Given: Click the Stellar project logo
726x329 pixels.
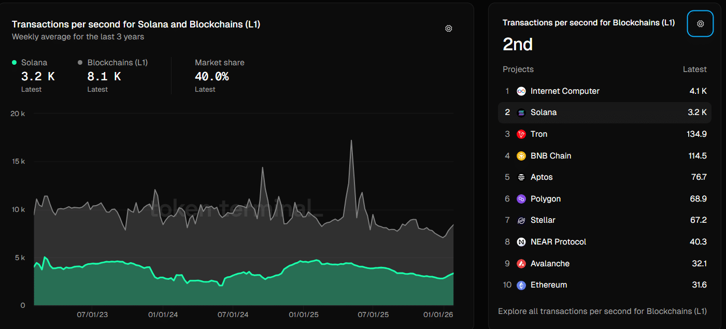Looking at the screenshot, I should pyautogui.click(x=521, y=220).
